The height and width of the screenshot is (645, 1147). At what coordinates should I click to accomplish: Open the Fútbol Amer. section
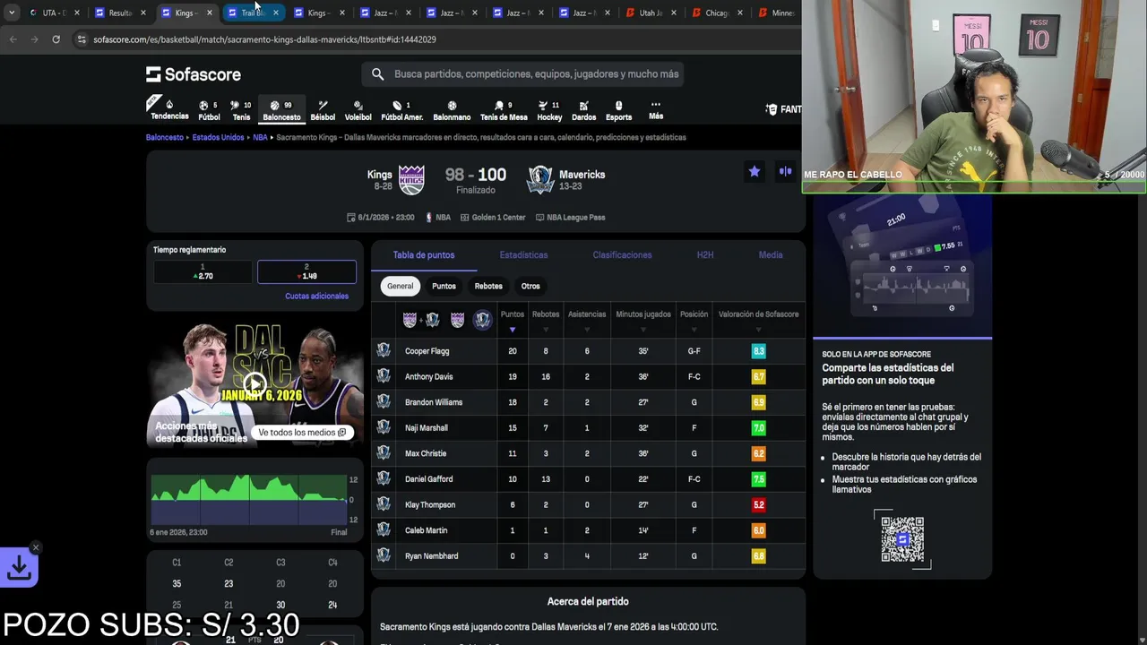pyautogui.click(x=401, y=110)
